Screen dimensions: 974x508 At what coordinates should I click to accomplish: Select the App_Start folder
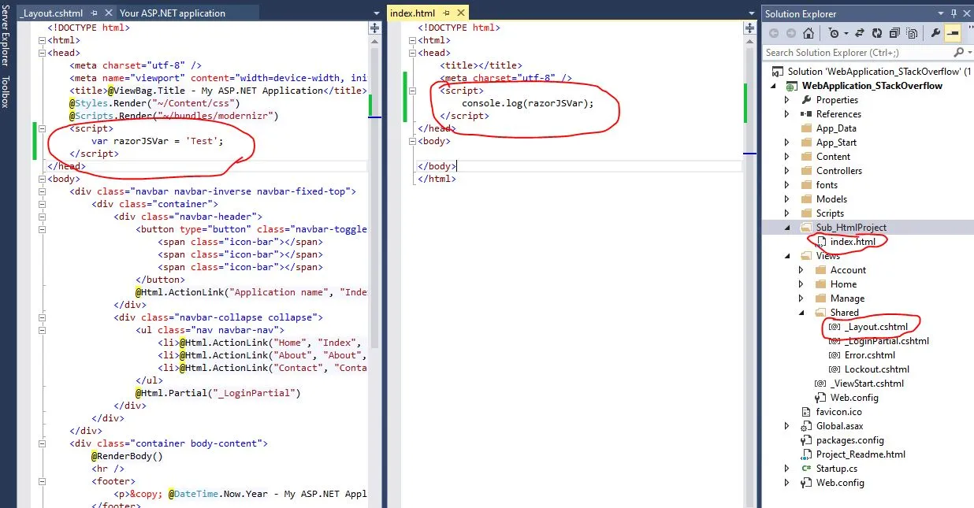click(x=836, y=143)
